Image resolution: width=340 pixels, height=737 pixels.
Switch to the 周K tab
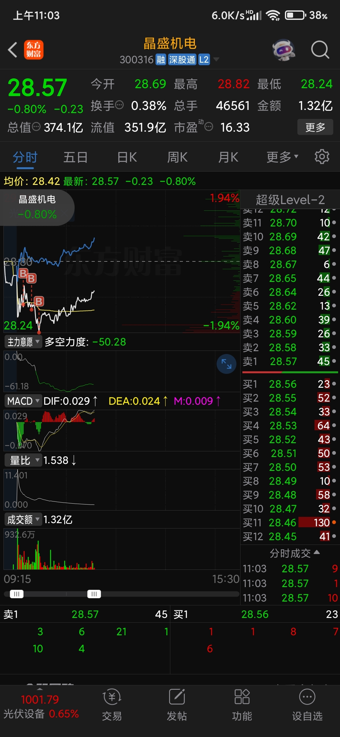tap(177, 157)
